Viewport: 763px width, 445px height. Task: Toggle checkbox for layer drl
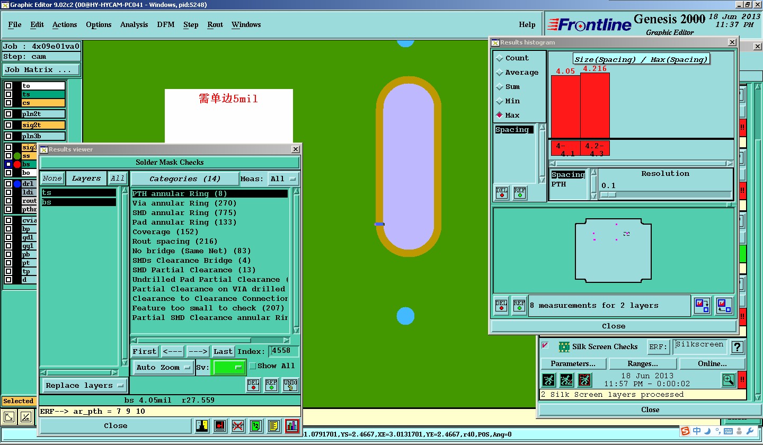[8, 184]
